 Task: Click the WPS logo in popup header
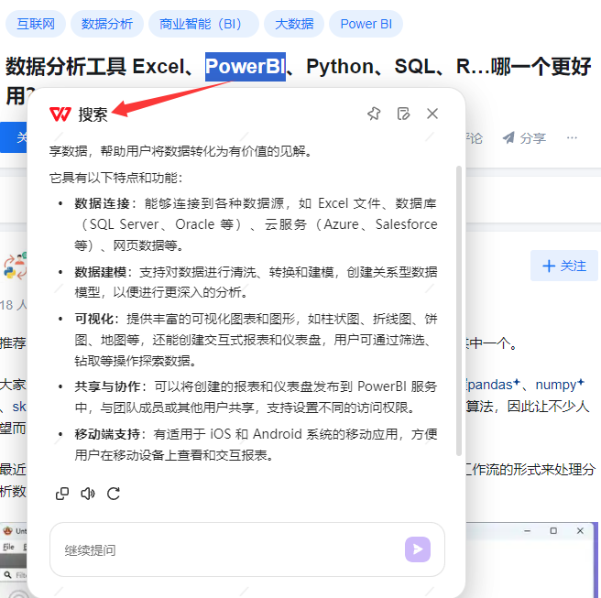60,114
